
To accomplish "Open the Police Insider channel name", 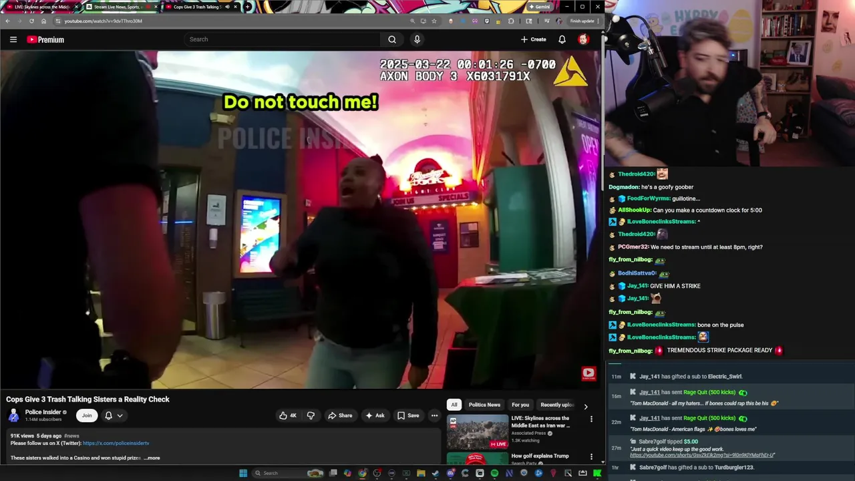I will pyautogui.click(x=43, y=412).
